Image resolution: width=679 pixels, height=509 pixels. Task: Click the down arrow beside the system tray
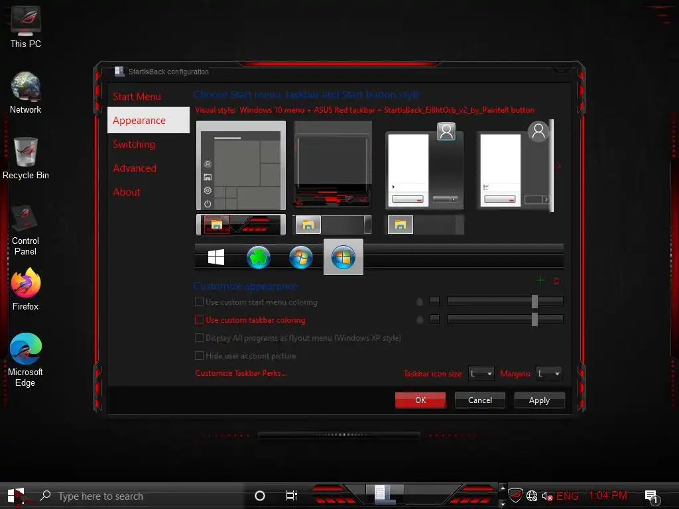[x=503, y=504]
